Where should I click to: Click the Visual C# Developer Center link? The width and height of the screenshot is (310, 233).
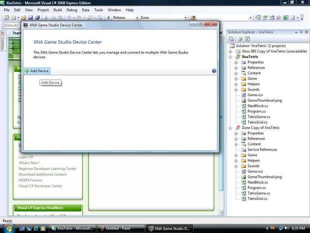coord(40,186)
